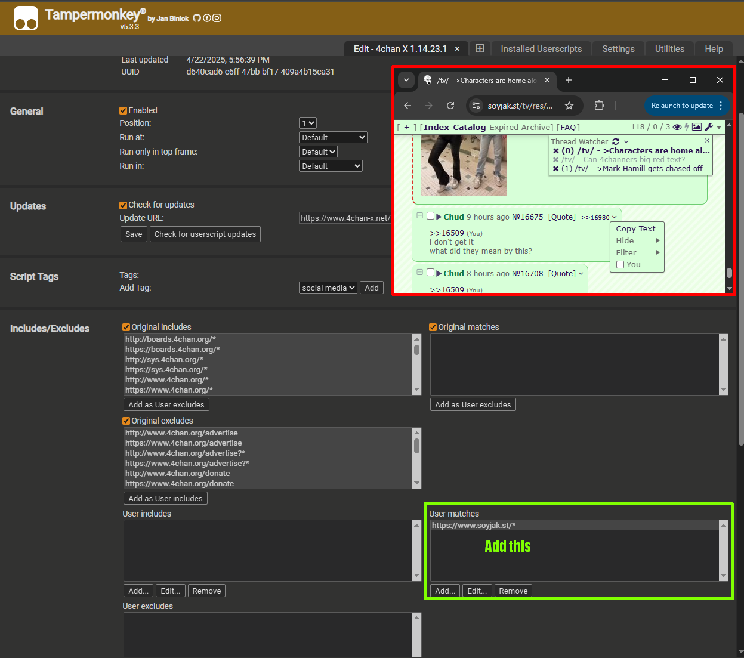Open the Run in dropdown
Image resolution: width=744 pixels, height=658 pixels.
331,166
